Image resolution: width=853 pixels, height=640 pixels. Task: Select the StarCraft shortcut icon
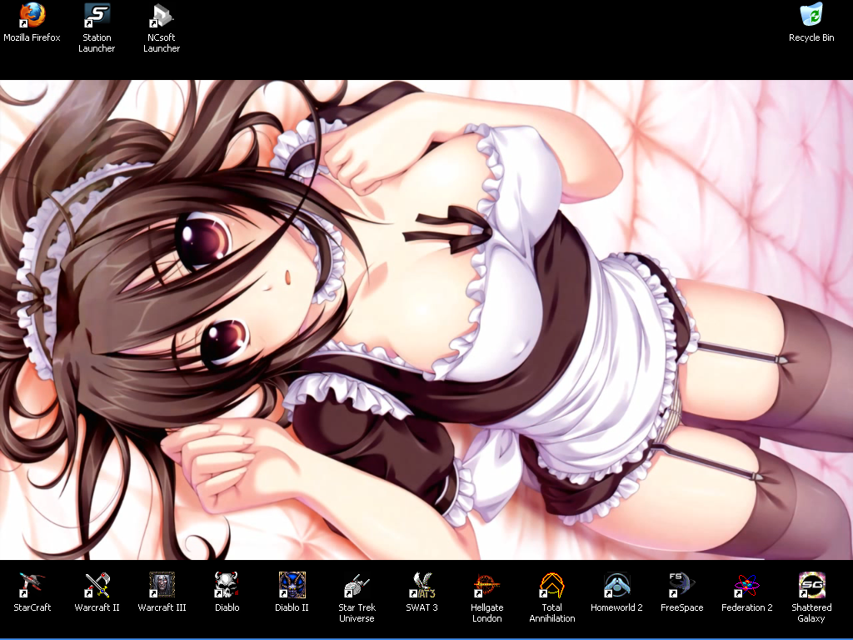coord(32,585)
